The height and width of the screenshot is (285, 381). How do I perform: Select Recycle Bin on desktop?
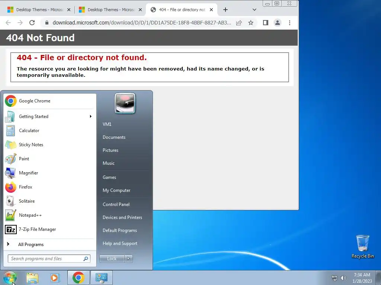point(362,246)
